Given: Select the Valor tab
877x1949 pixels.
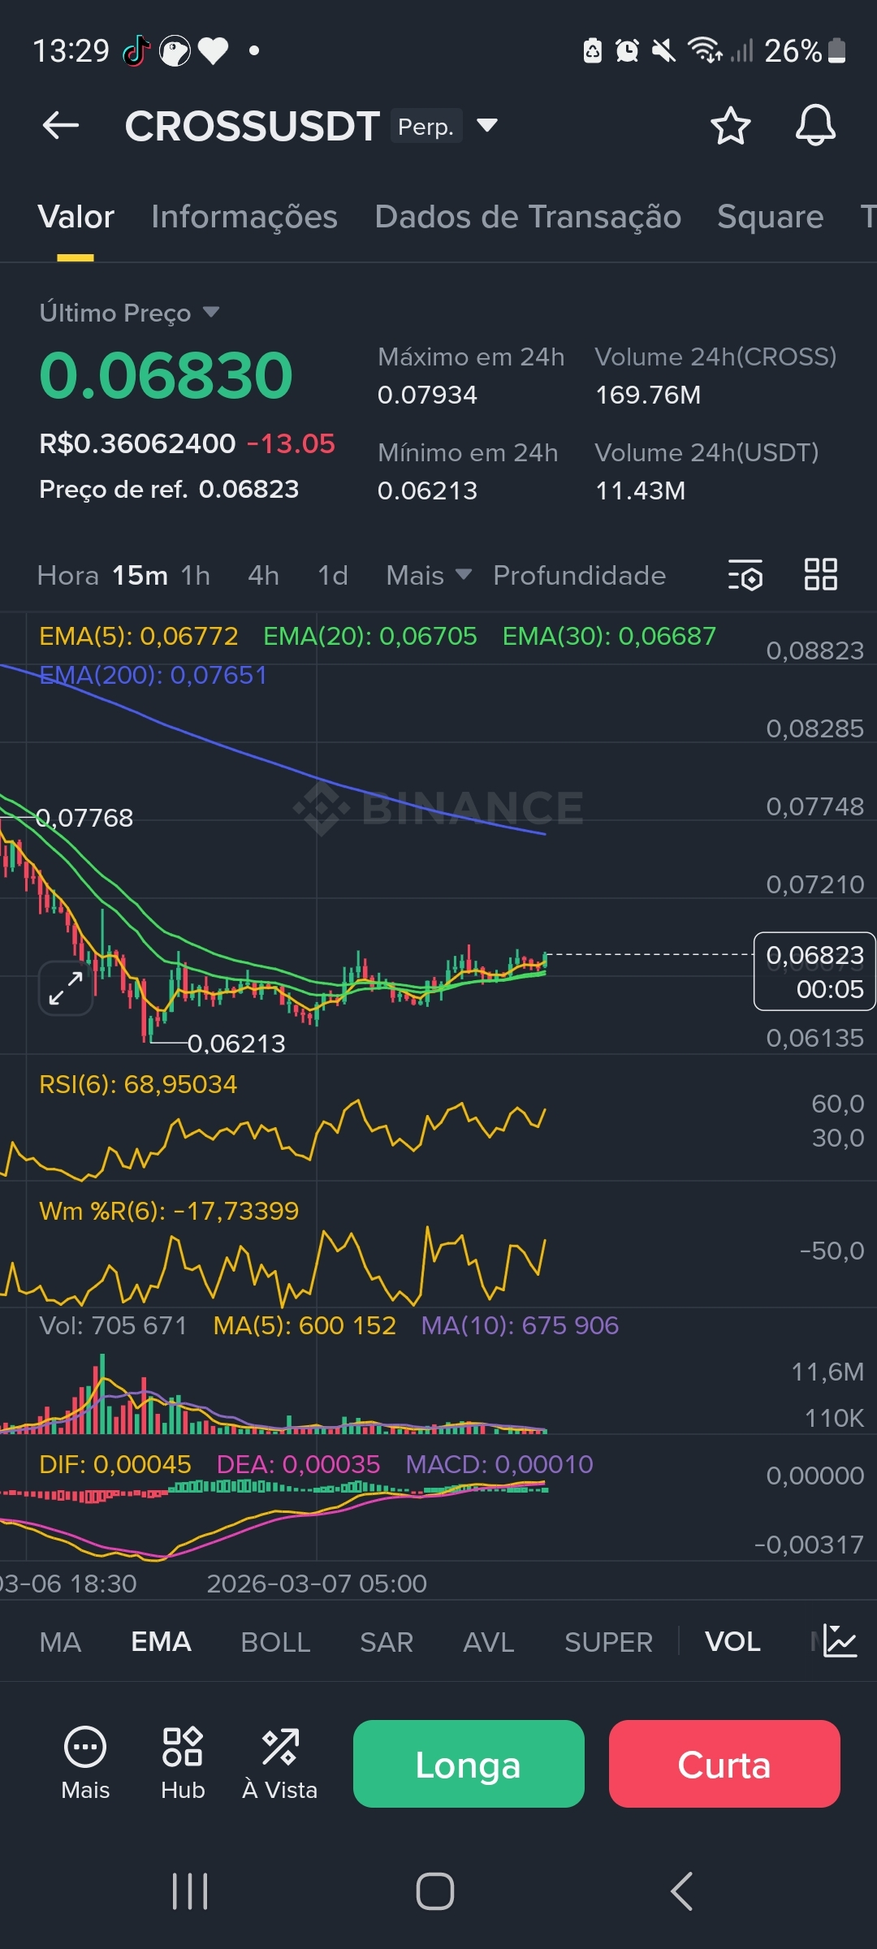Looking at the screenshot, I should (76, 218).
